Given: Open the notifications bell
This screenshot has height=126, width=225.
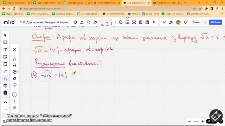Looking at the screenshot, I should pos(185,22).
